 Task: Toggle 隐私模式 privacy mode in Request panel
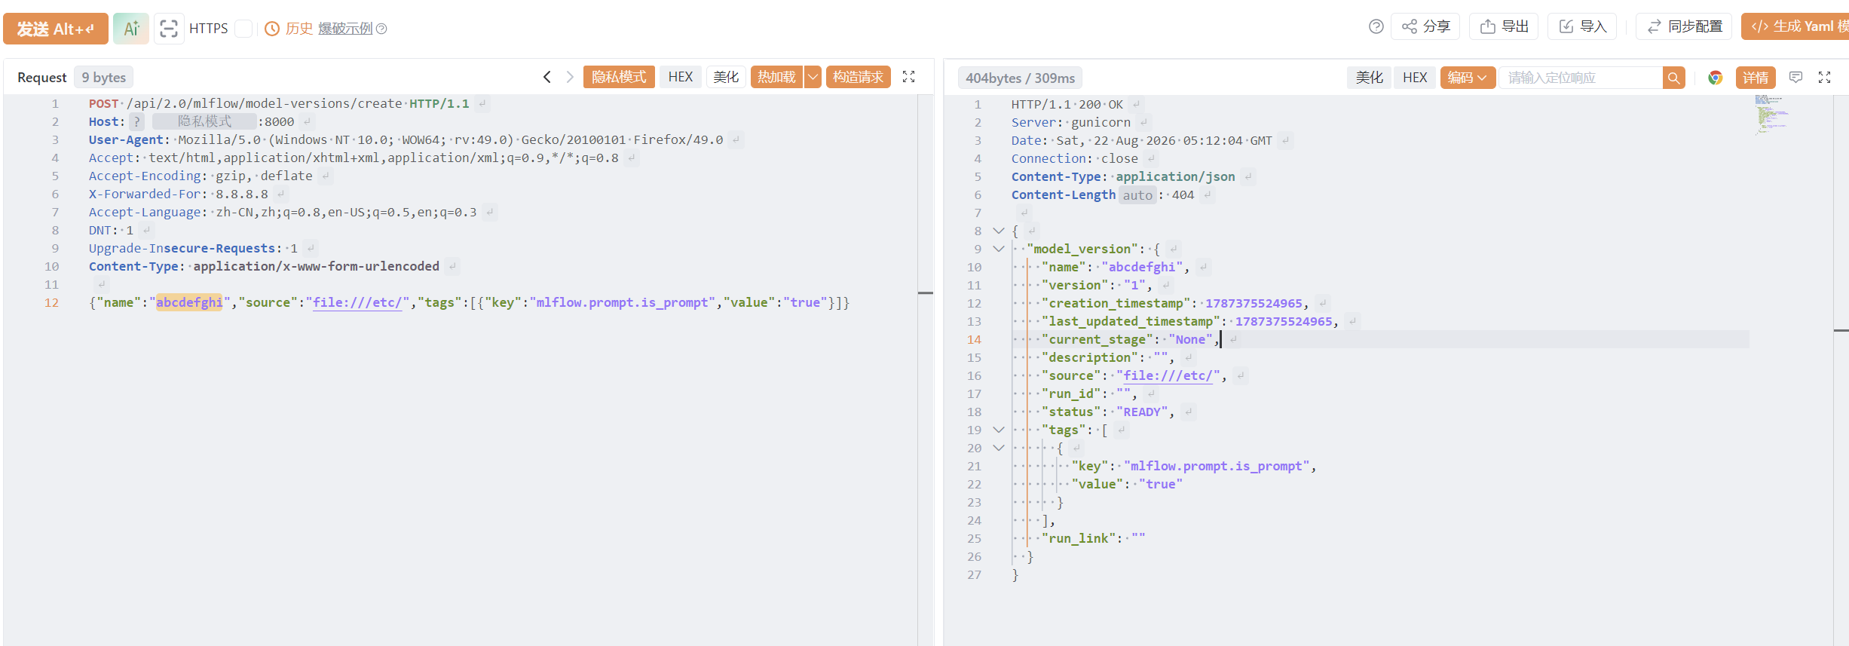coord(619,77)
